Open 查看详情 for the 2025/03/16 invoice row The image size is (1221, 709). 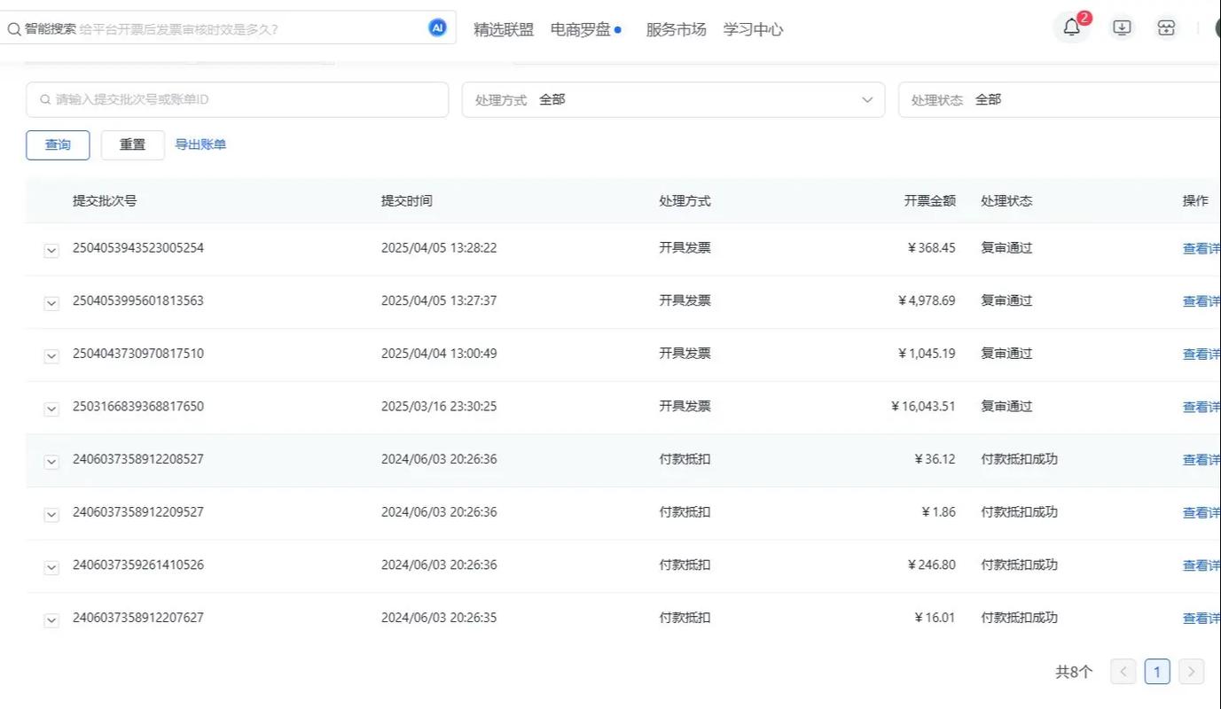1201,405
